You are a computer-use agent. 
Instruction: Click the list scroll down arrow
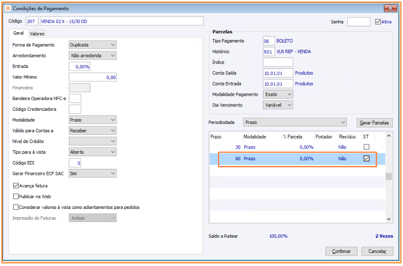[x=388, y=219]
